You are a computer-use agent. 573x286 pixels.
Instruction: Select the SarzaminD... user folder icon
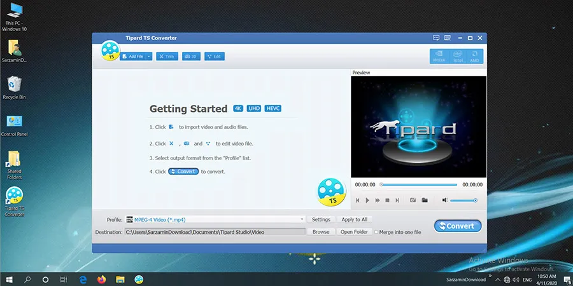[x=14, y=51]
